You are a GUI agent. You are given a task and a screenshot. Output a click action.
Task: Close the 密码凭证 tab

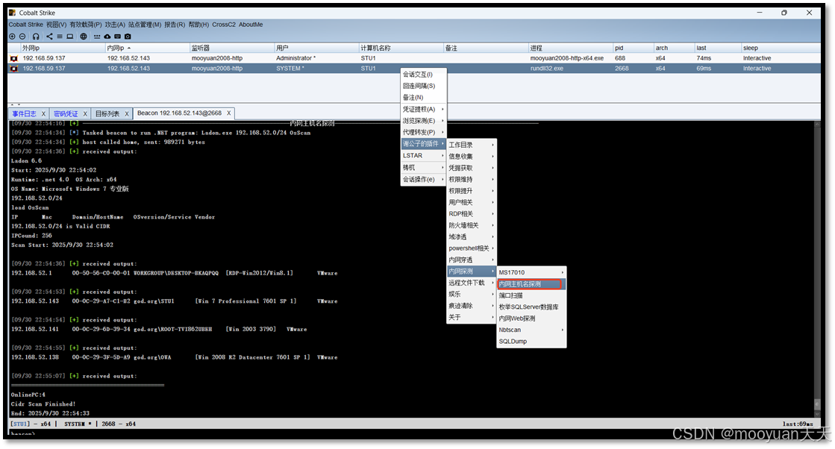(85, 114)
